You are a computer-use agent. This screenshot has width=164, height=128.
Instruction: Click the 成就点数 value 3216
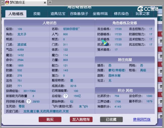[73, 86]
